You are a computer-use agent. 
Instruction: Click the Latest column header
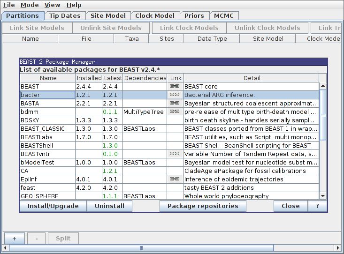click(113, 78)
